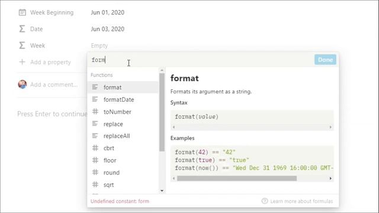379x213 pixels.
Task: Click the plus icon beside Add a property
Action: [22, 62]
